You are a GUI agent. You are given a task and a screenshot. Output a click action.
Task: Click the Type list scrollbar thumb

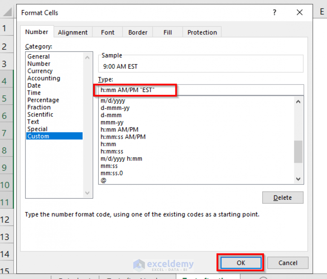(x=298, y=152)
